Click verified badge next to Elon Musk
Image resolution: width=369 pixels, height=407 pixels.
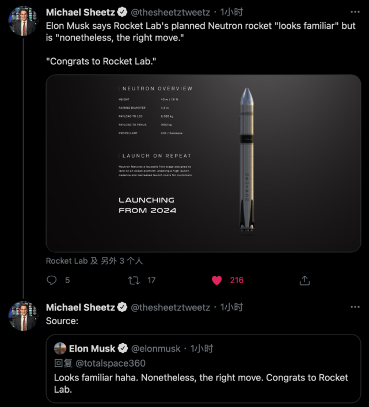click(123, 349)
